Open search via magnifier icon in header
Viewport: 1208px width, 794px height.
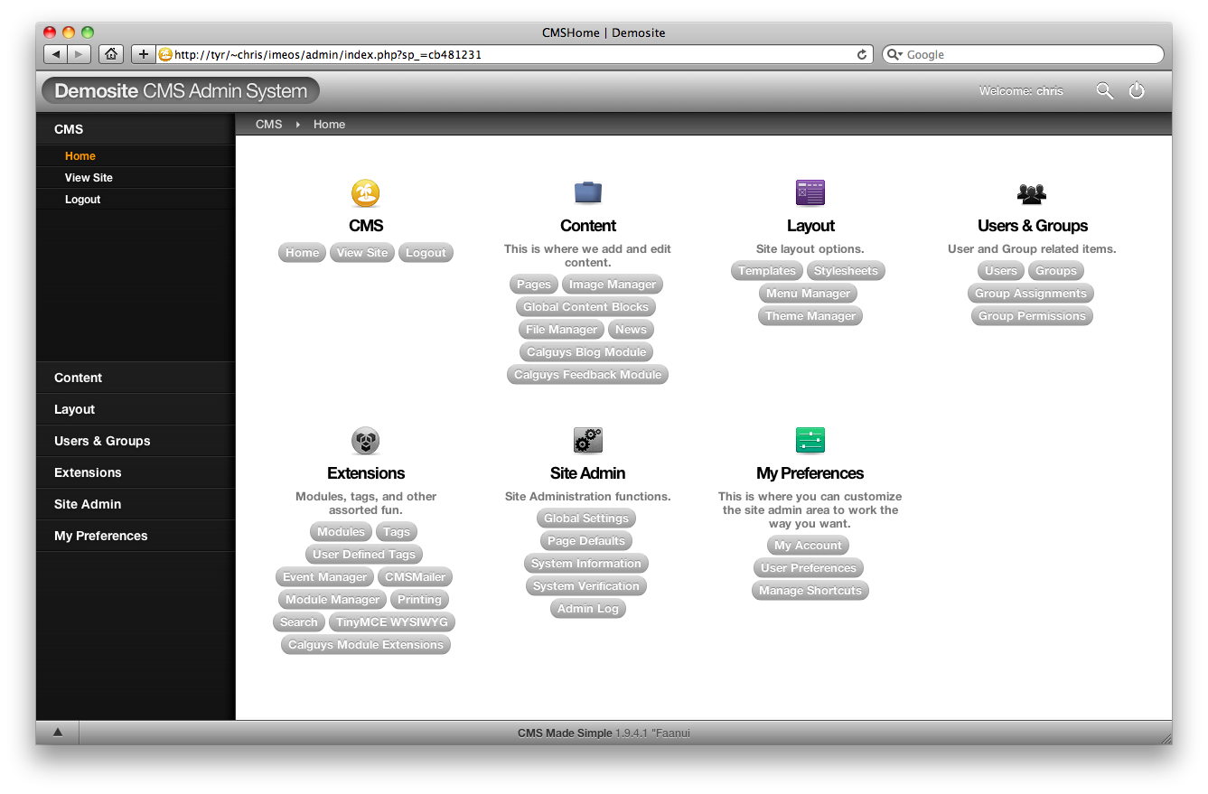(1104, 90)
